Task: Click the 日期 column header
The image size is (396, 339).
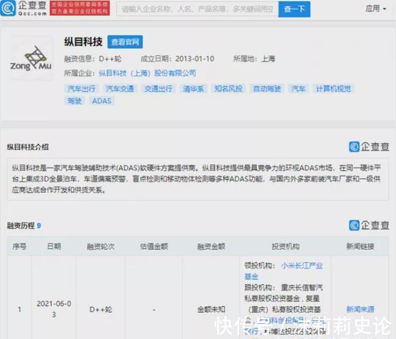Action: [x=54, y=246]
